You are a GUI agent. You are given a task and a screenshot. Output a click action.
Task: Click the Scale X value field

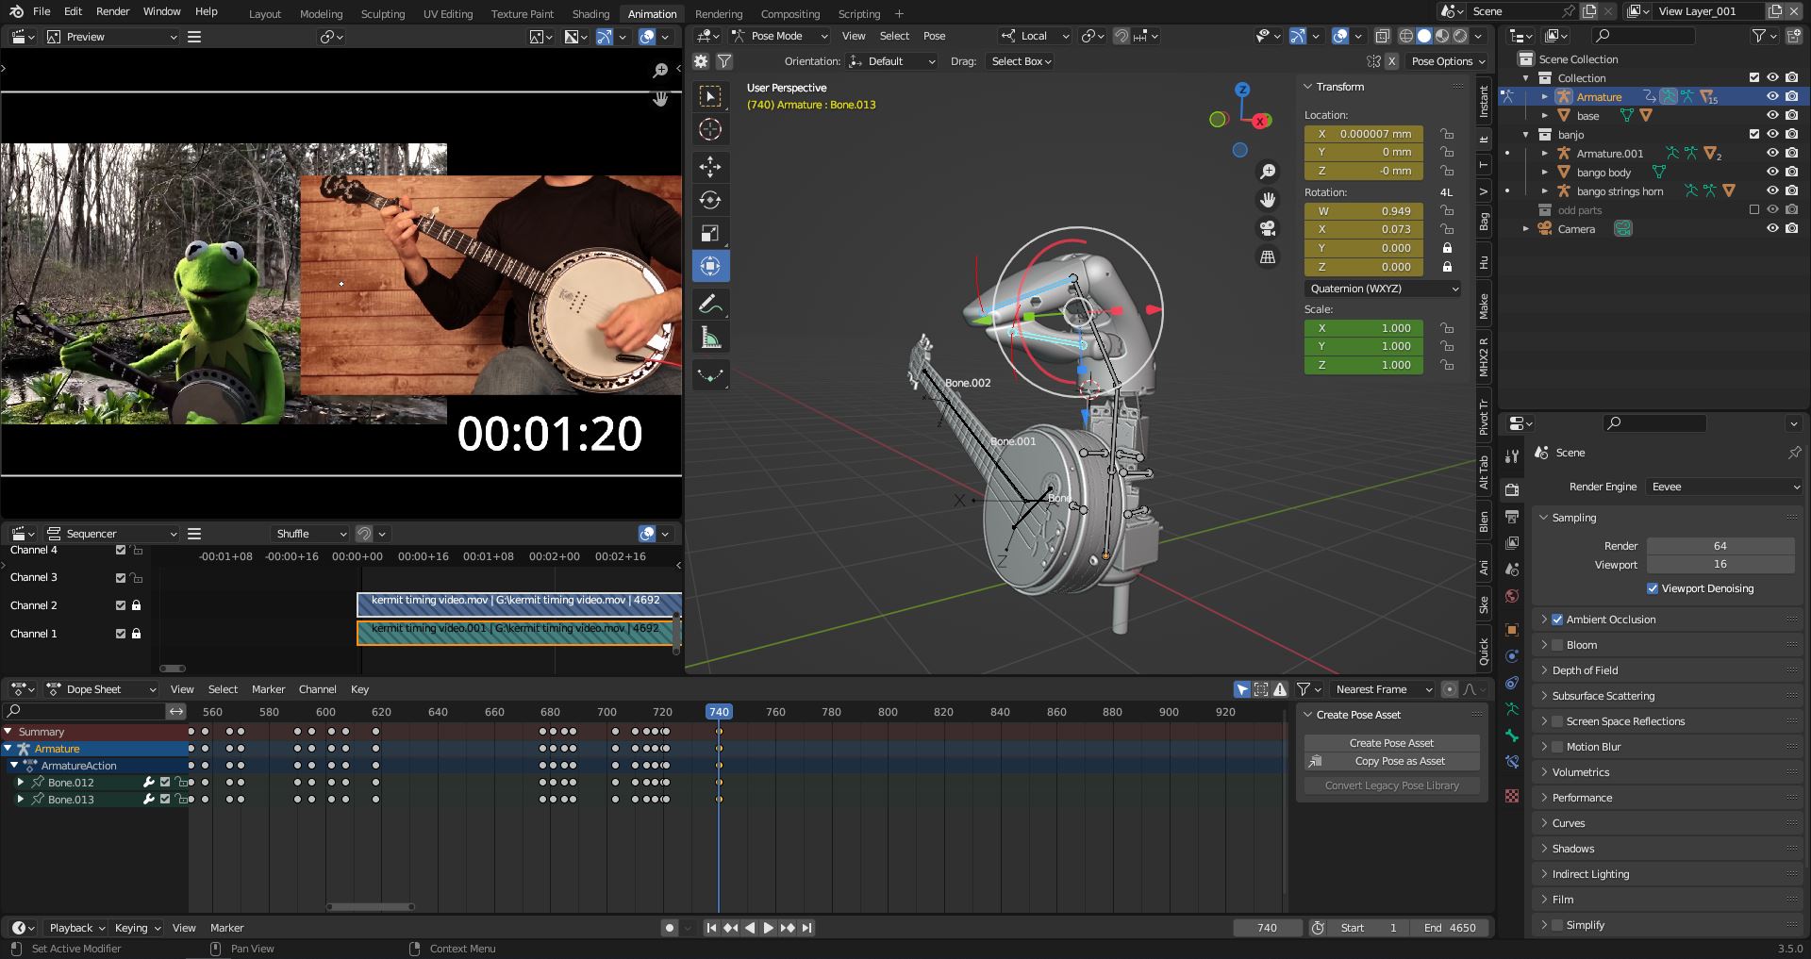[x=1363, y=328]
